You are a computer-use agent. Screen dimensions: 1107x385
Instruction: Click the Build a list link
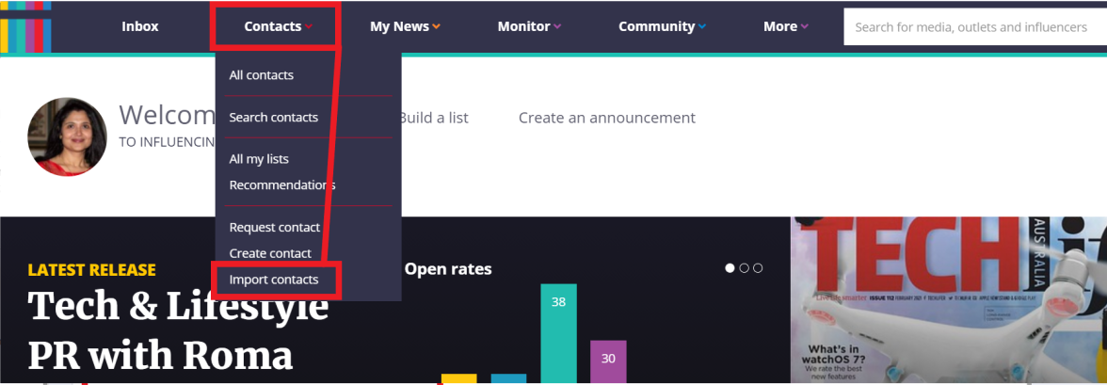coord(433,118)
